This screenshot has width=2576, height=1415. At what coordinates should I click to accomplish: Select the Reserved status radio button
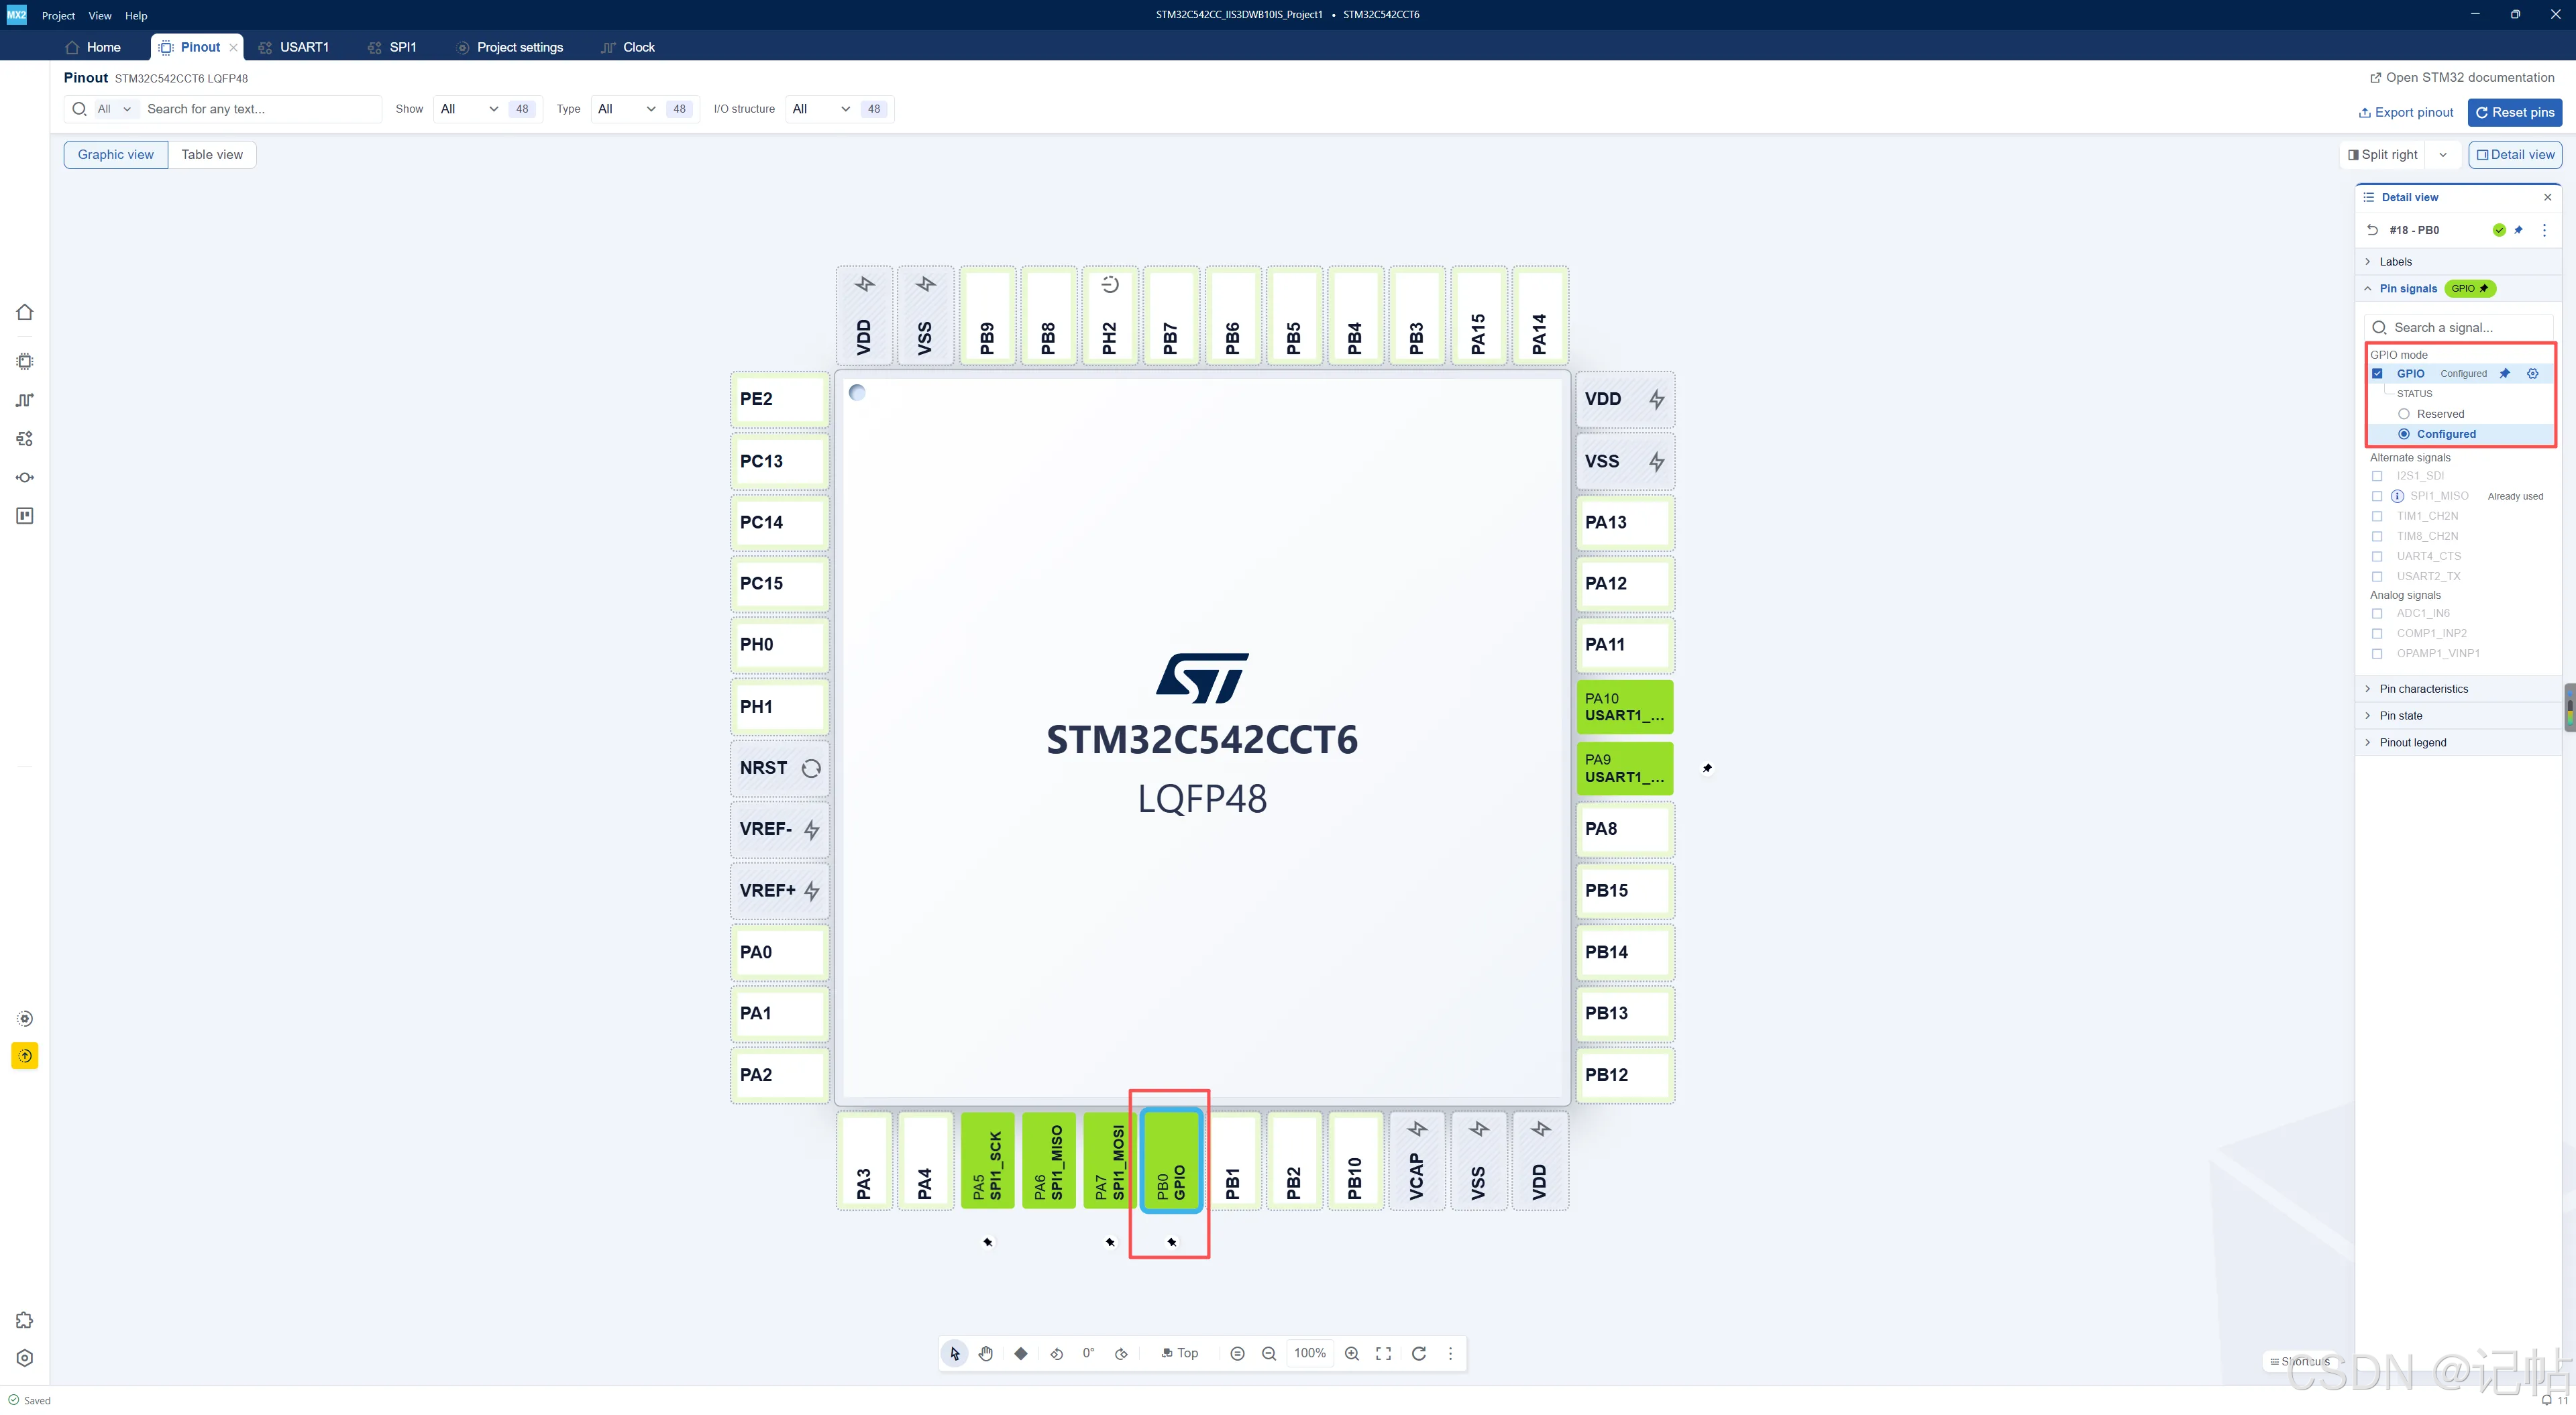2403,414
